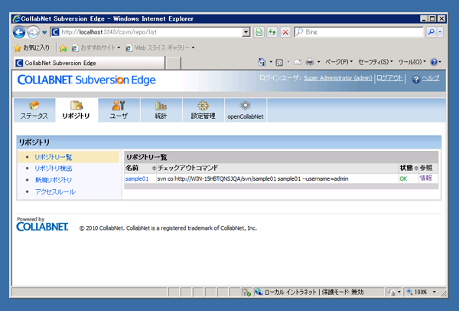Switch to the リポジトリ tab
Image resolution: width=459 pixels, height=311 pixels.
pyautogui.click(x=76, y=110)
